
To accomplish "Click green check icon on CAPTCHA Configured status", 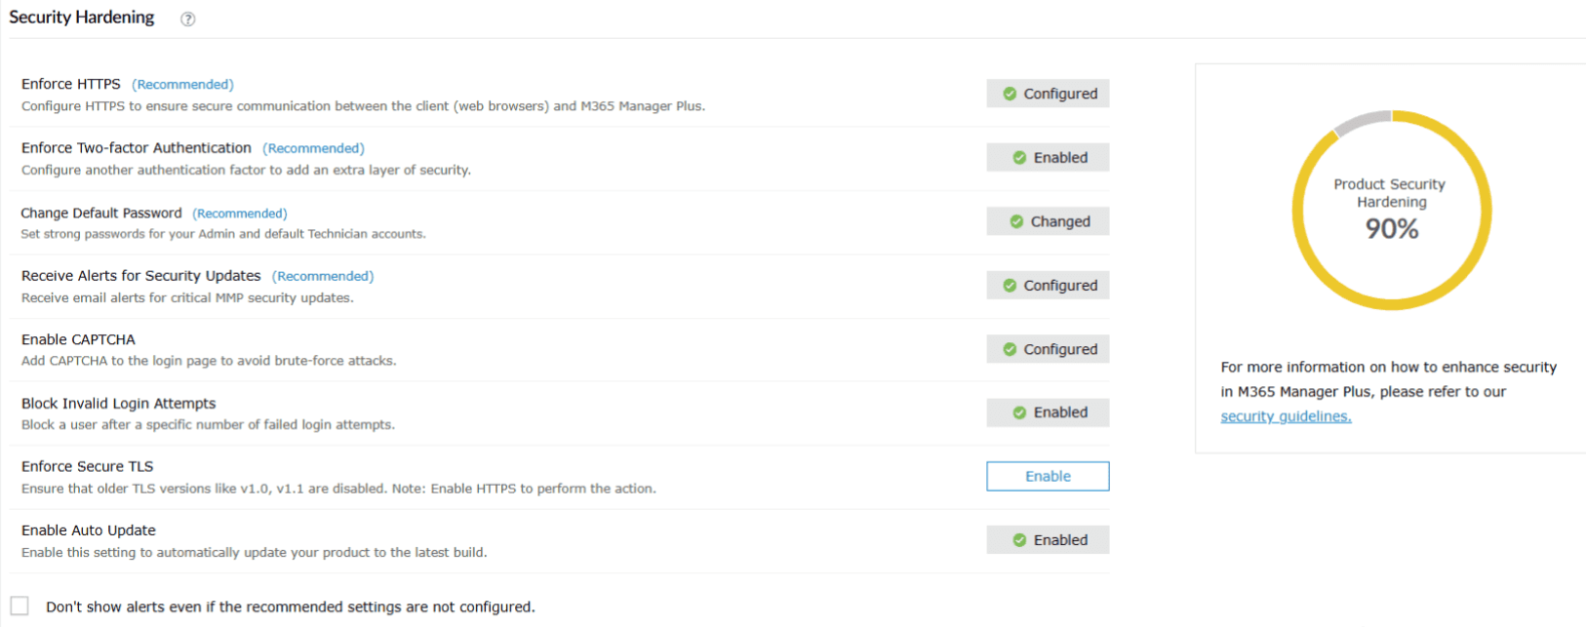I will (x=1010, y=349).
